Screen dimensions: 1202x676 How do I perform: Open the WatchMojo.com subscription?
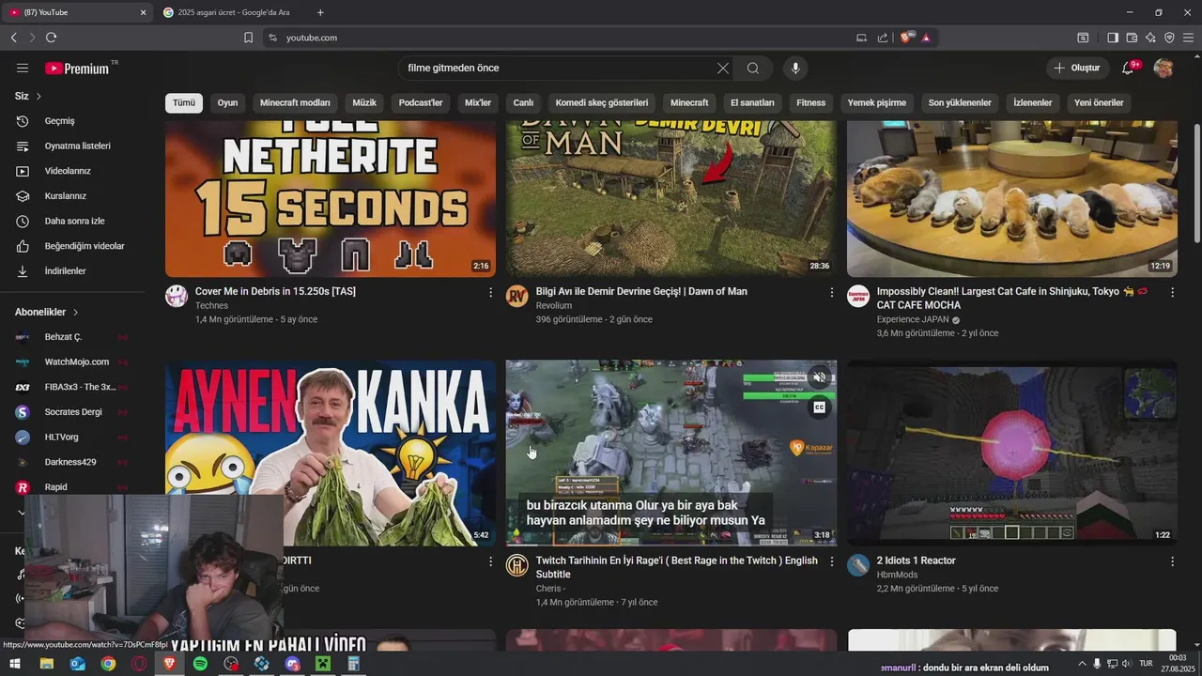click(x=77, y=361)
